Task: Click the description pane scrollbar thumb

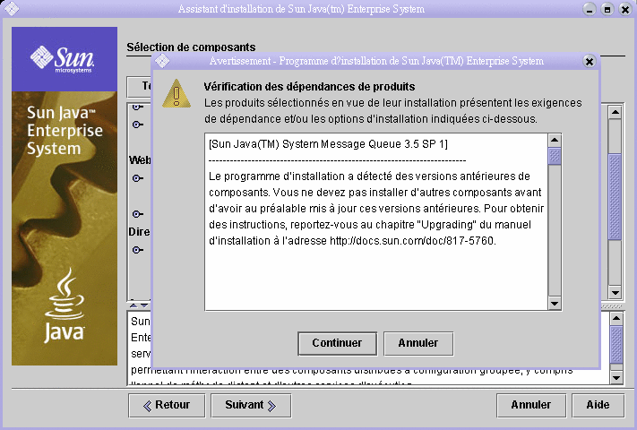Action: (616, 345)
